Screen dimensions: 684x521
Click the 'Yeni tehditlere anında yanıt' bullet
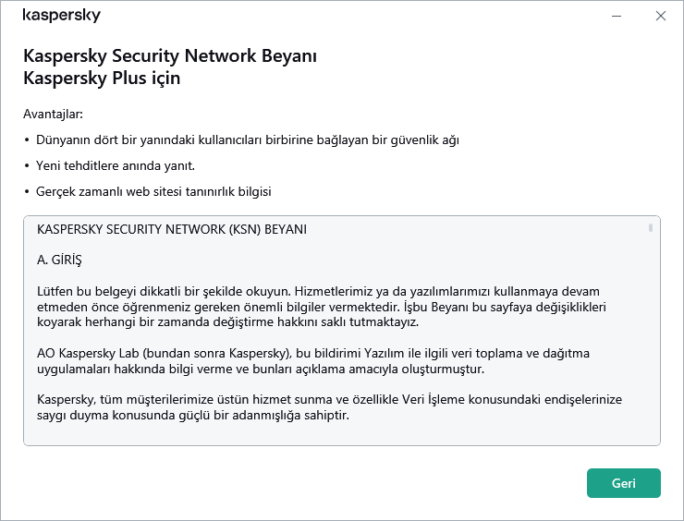(x=115, y=166)
